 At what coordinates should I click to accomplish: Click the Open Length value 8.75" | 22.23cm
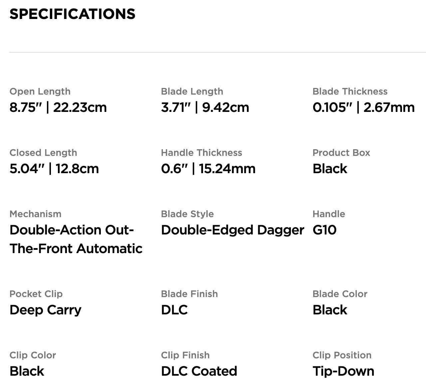[58, 108]
